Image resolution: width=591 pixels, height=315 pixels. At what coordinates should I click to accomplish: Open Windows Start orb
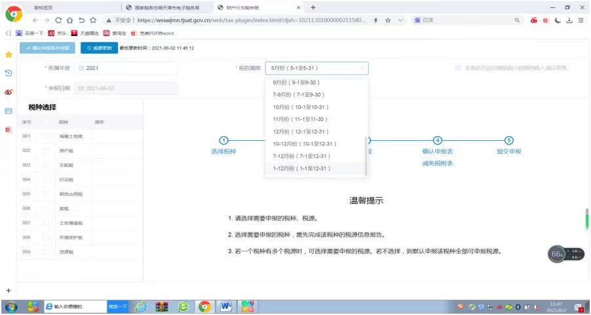[12, 307]
